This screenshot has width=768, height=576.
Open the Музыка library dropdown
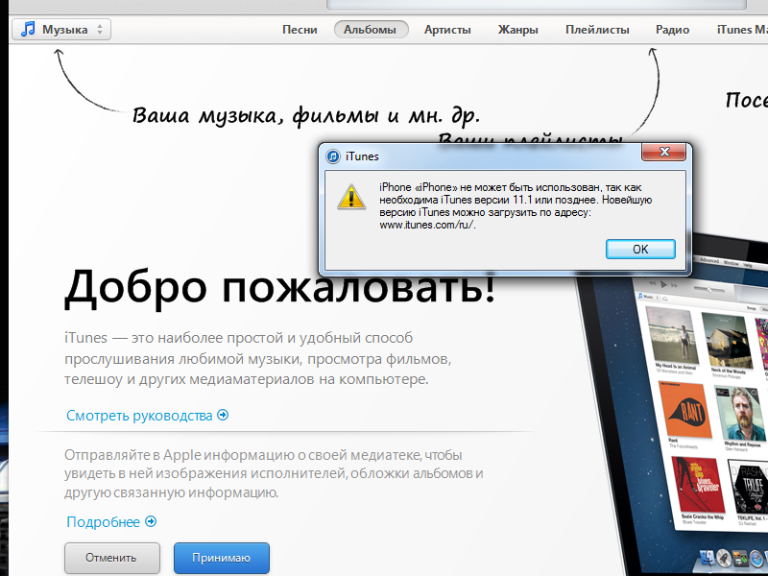(61, 30)
